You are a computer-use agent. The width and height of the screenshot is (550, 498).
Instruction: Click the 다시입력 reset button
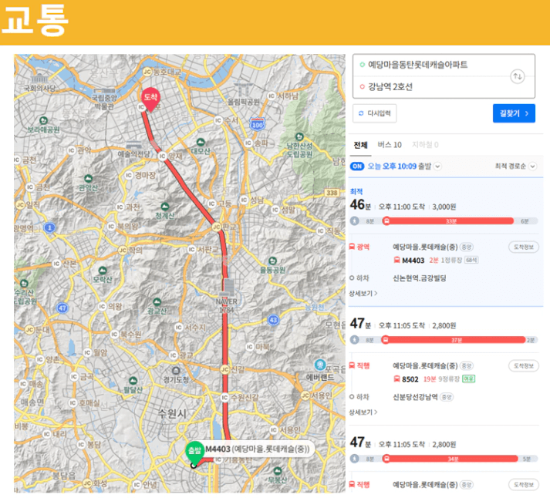click(x=375, y=113)
